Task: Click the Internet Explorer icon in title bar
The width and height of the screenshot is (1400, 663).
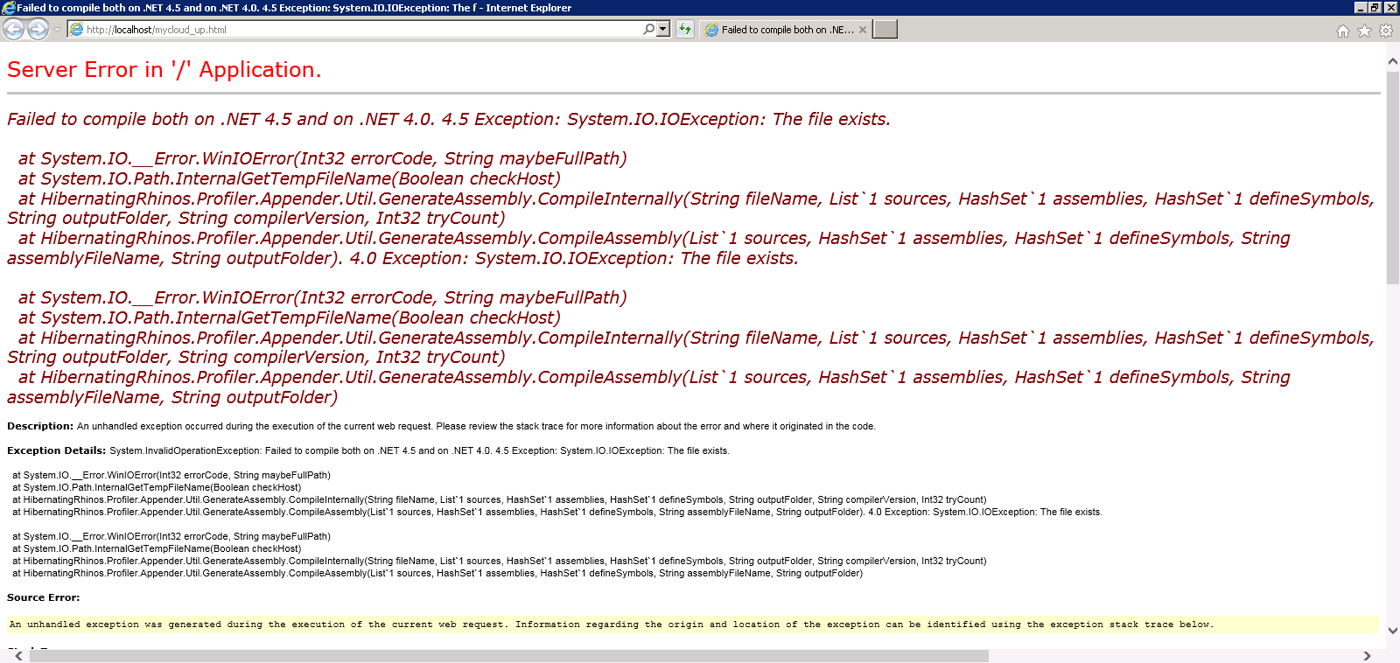Action: 8,7
